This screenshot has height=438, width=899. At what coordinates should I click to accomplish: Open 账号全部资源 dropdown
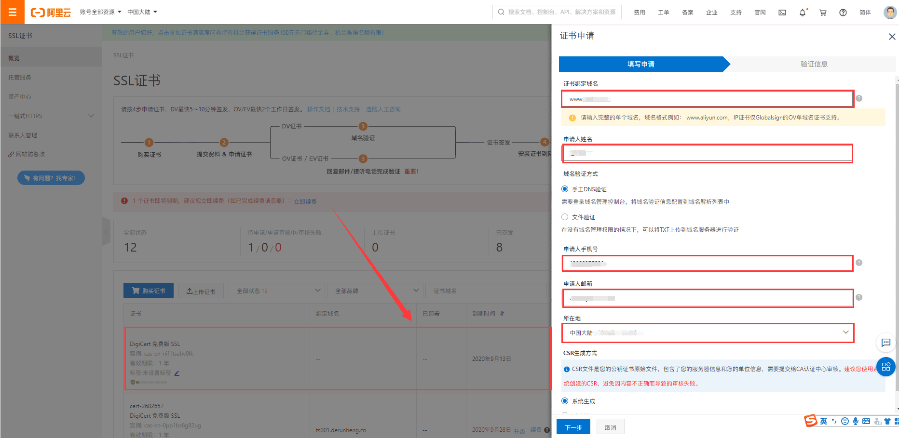tap(100, 12)
